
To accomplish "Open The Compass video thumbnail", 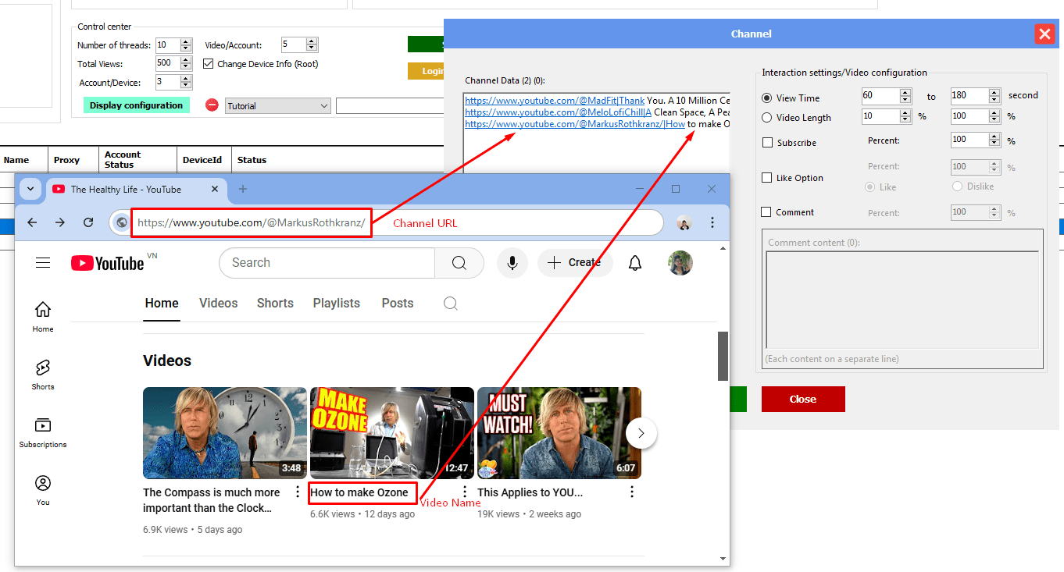I will tap(225, 432).
